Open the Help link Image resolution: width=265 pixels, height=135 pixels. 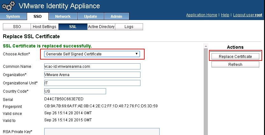click(225, 15)
